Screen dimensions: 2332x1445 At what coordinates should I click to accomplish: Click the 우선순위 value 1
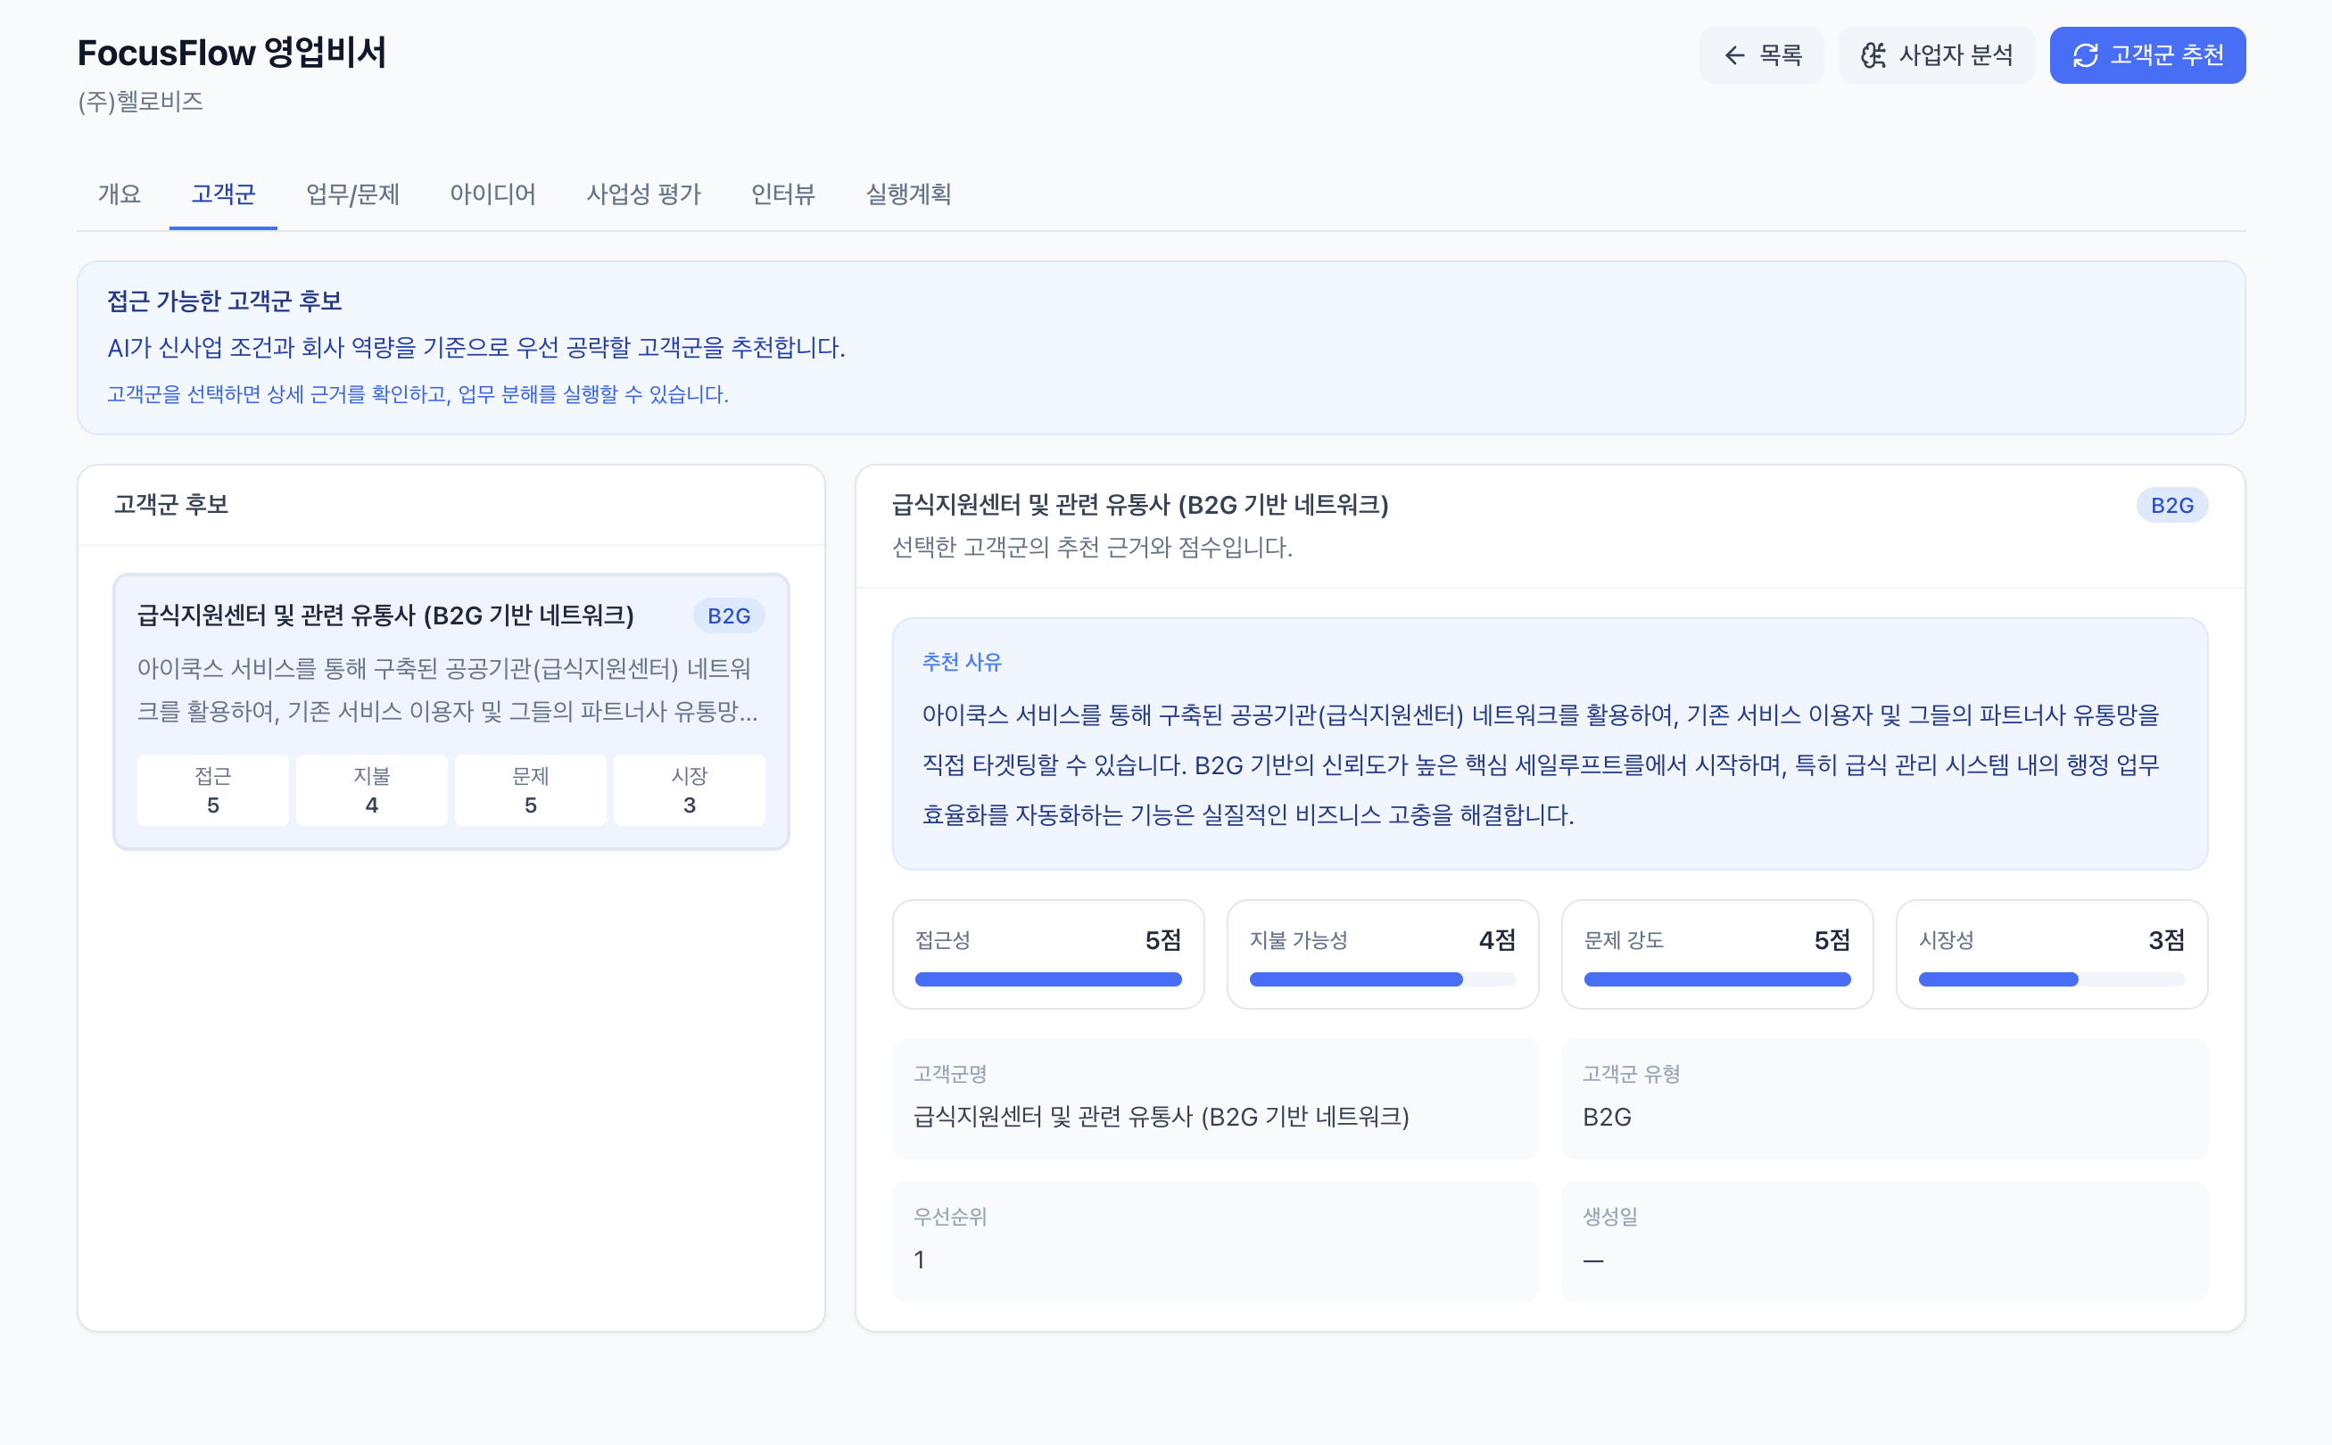coord(920,1260)
